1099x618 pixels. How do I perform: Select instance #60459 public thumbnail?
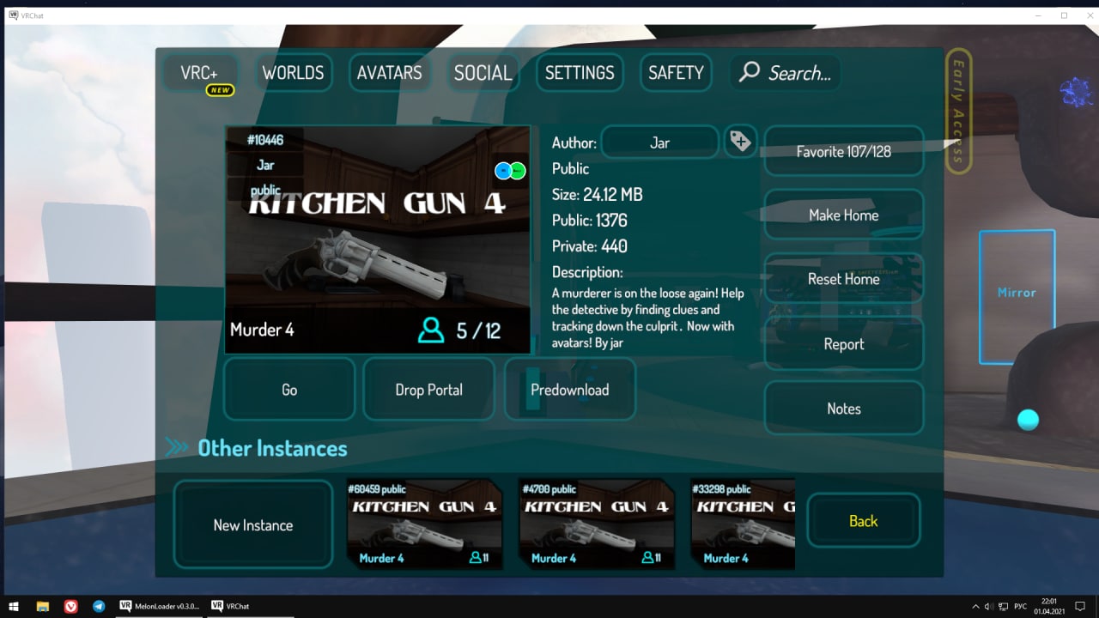click(424, 524)
